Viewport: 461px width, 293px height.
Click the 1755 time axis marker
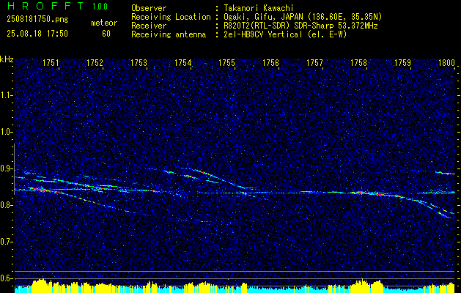[226, 63]
